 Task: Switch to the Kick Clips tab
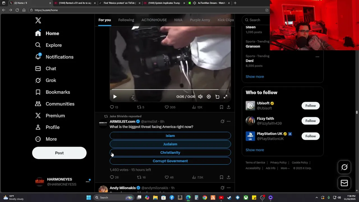[226, 20]
